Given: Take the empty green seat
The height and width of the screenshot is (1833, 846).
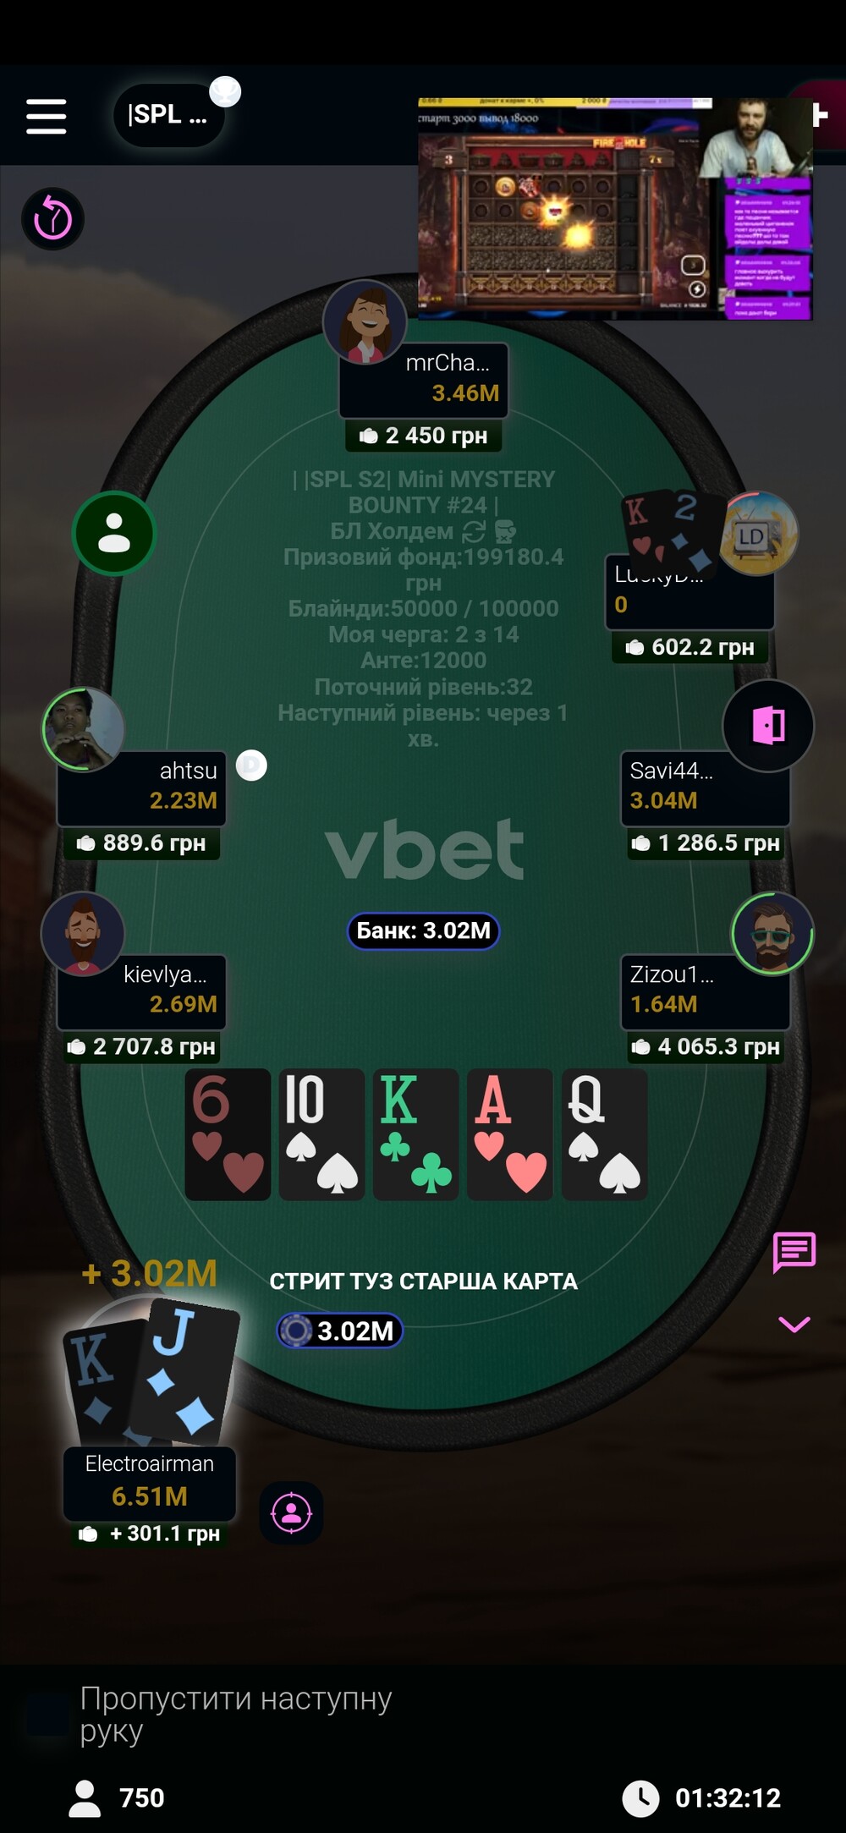Looking at the screenshot, I should (114, 533).
